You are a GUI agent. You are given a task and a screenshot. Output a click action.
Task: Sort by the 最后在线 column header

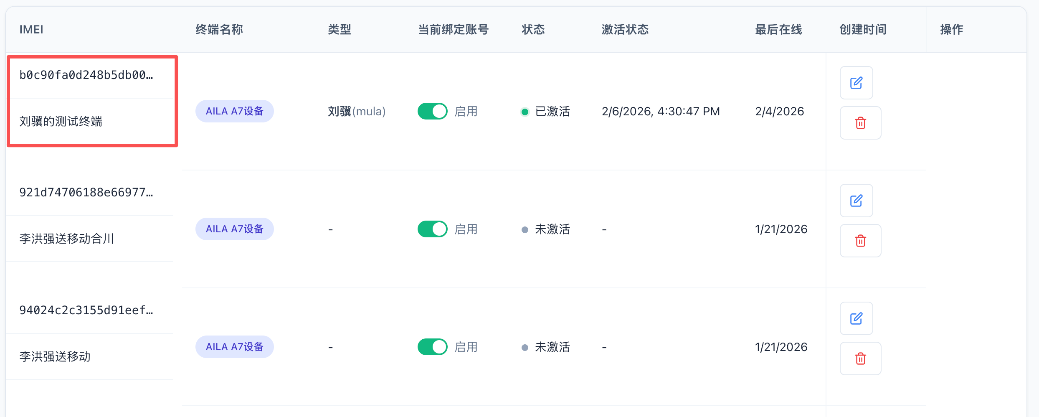coord(778,29)
